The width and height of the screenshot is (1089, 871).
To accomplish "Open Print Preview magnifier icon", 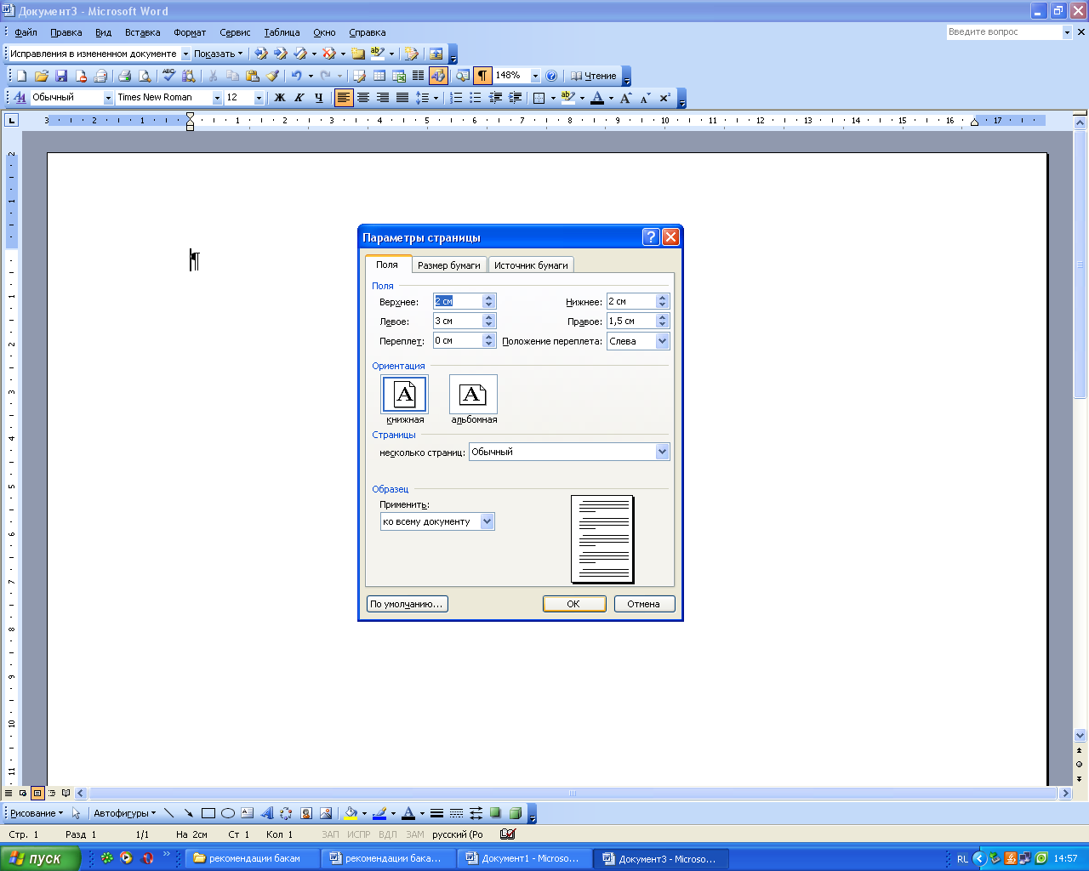I will [x=145, y=76].
